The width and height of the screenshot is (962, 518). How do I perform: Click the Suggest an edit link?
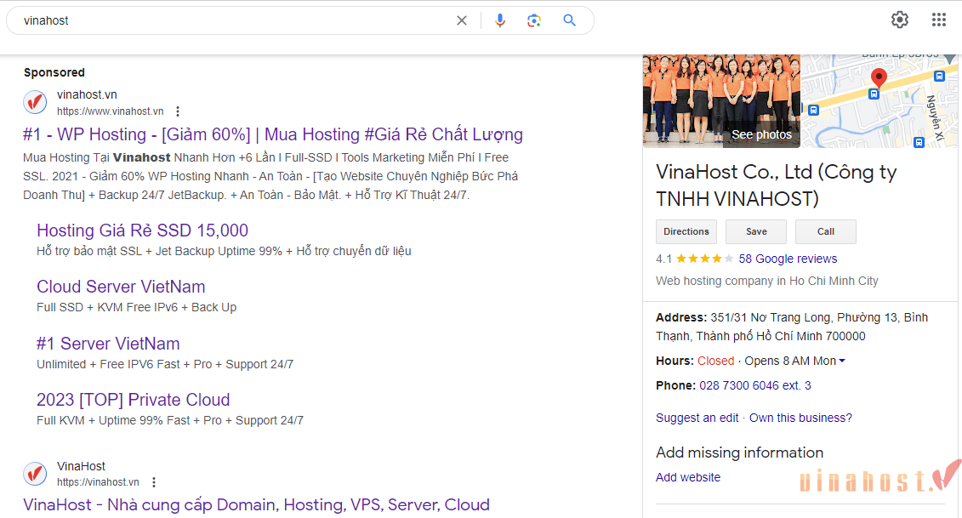coord(697,418)
